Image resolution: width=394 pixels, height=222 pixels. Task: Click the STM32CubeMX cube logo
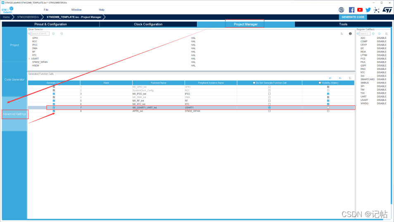7,10
